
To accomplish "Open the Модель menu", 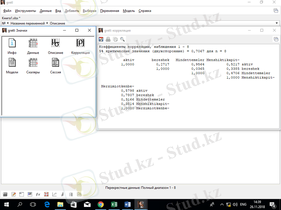I will tap(129, 11).
